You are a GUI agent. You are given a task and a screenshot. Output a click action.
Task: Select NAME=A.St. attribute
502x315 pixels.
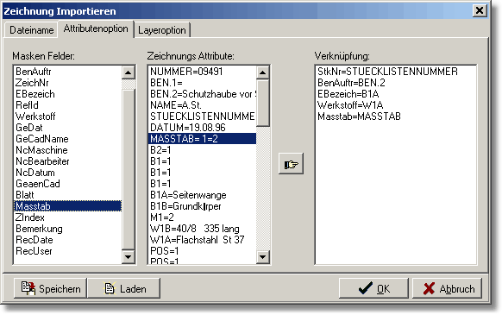[x=203, y=105]
